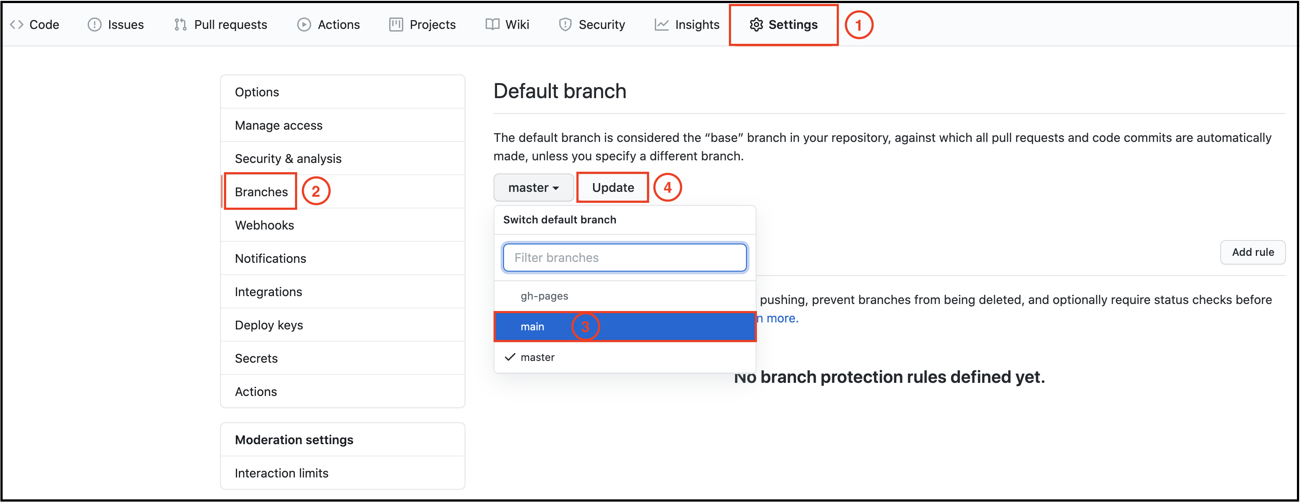Screen dimensions: 1300x502
Task: Click the Settings gear icon
Action: pyautogui.click(x=756, y=25)
